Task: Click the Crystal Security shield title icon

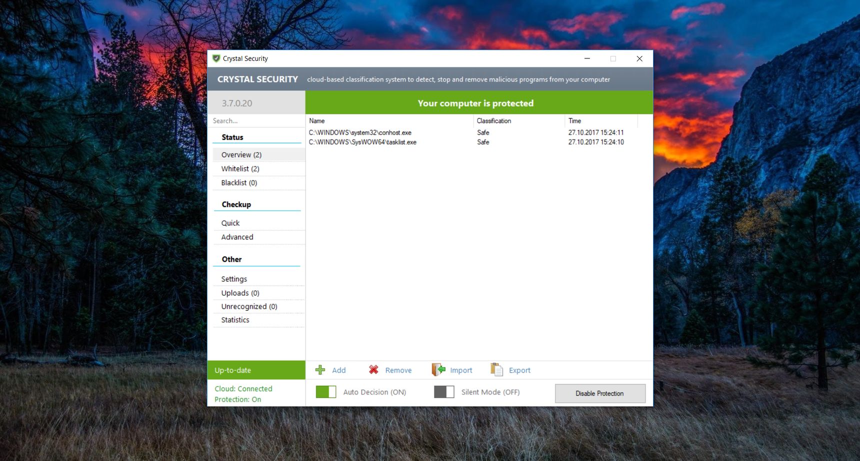Action: [x=216, y=58]
